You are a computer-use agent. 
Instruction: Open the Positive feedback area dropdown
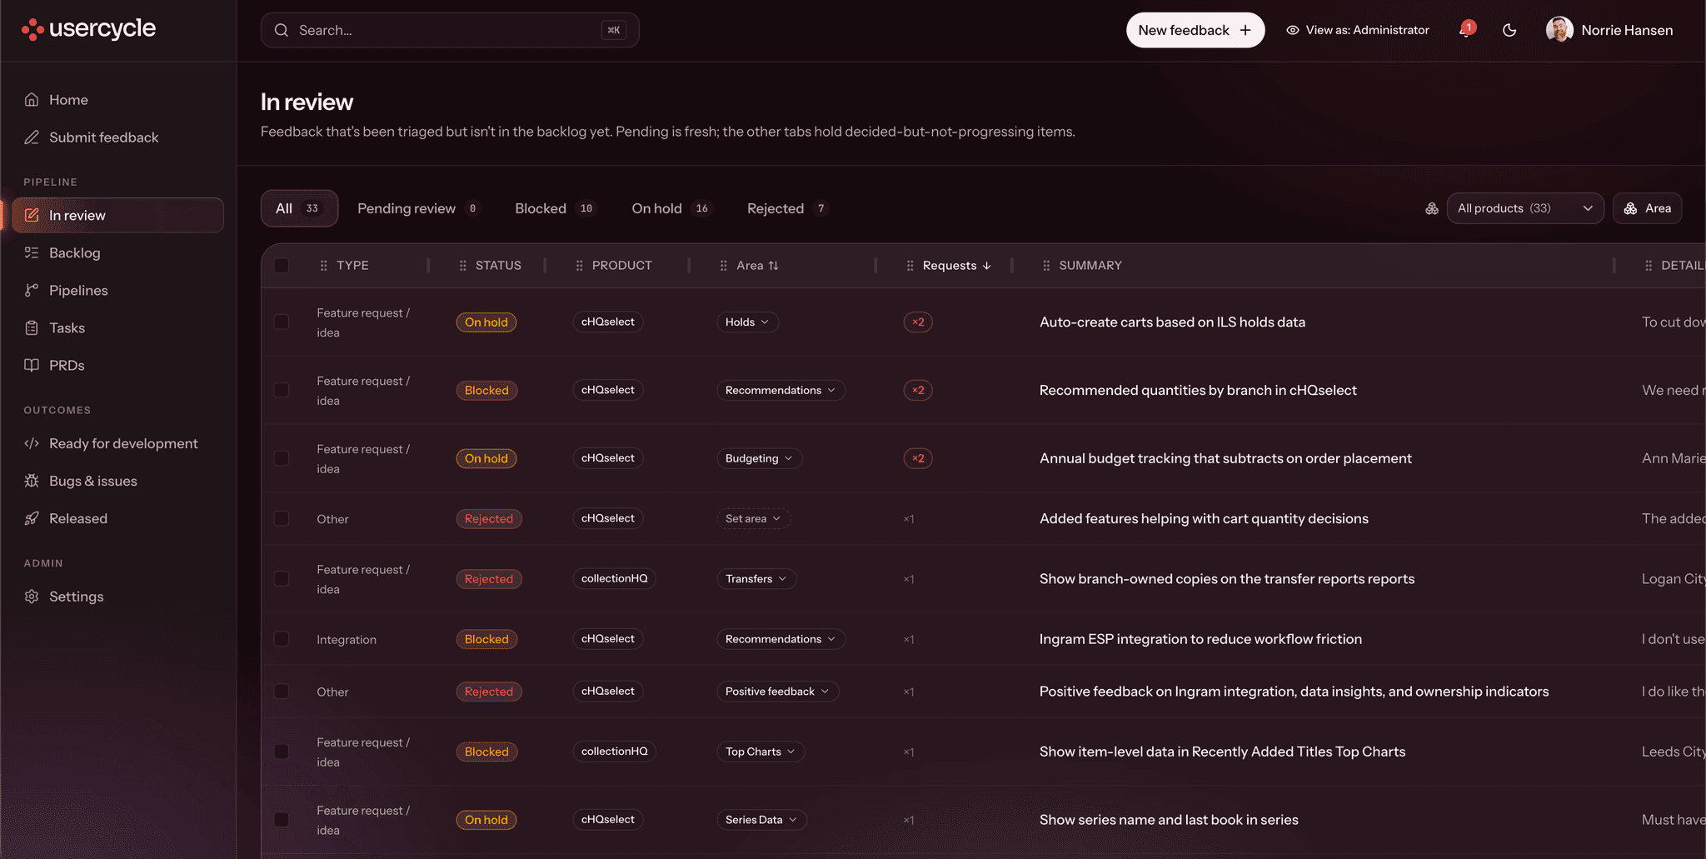(777, 692)
